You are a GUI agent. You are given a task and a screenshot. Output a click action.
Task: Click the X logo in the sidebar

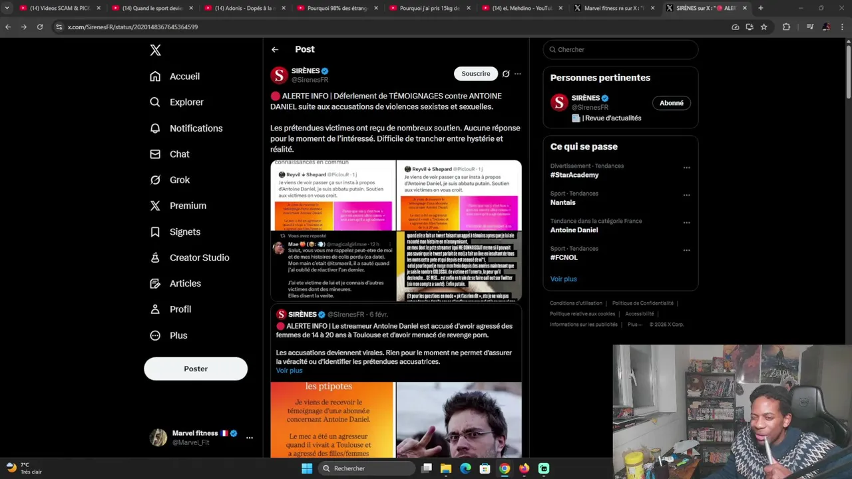pos(155,50)
